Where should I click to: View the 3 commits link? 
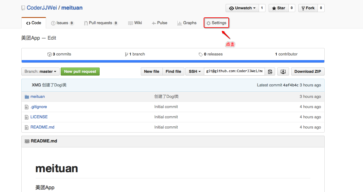[59, 54]
